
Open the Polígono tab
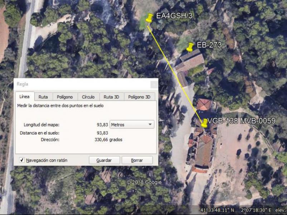click(65, 97)
